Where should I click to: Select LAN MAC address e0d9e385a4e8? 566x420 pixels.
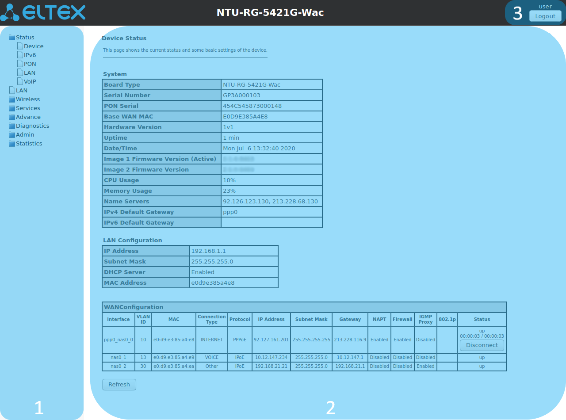[213, 283]
